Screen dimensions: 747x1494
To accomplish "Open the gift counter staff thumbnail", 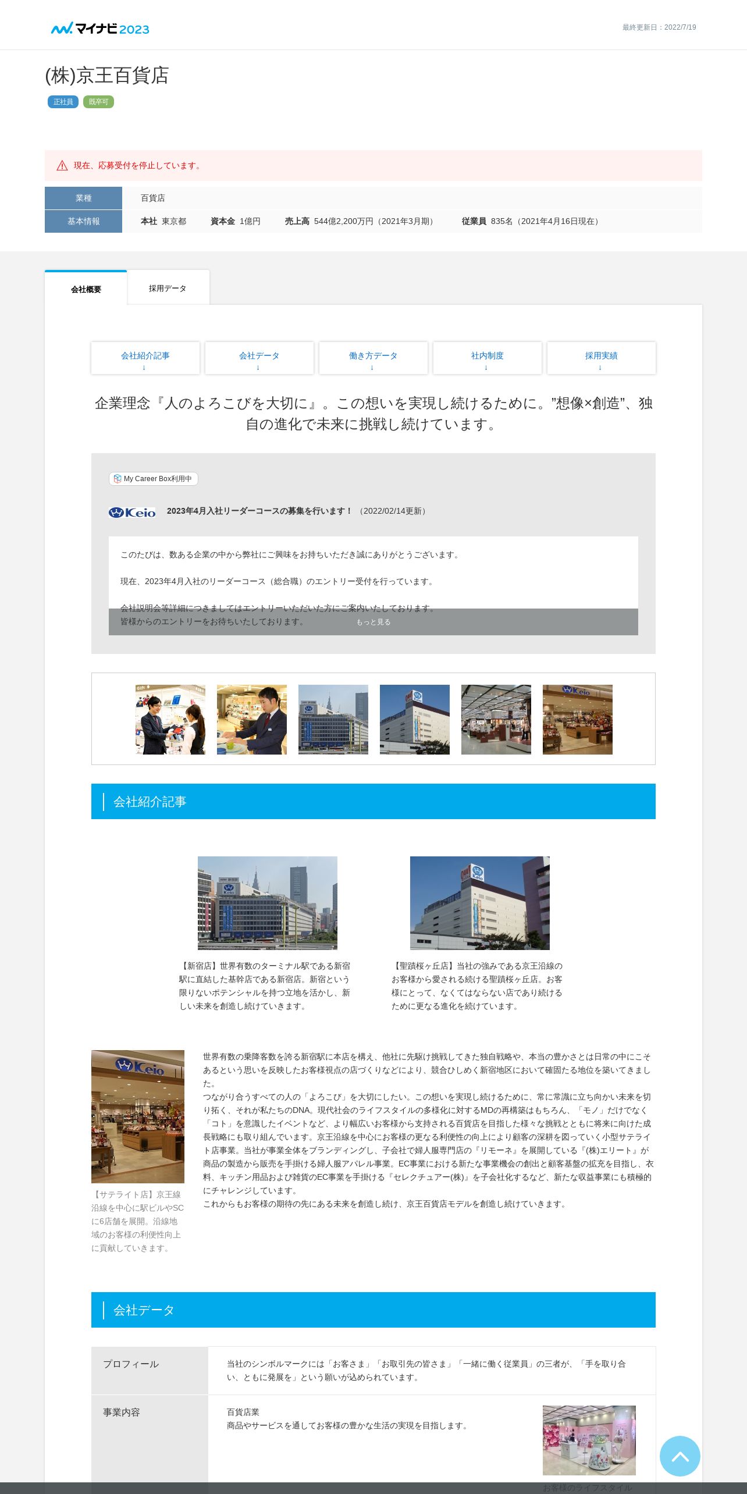I will pos(170,720).
